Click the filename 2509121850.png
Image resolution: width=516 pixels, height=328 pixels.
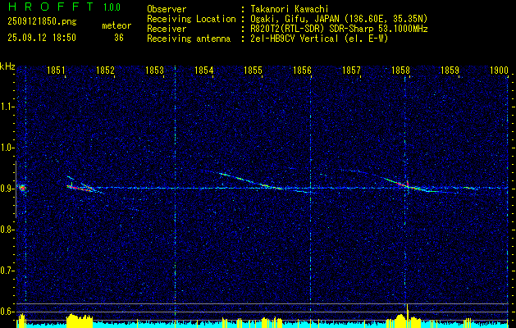click(x=42, y=22)
